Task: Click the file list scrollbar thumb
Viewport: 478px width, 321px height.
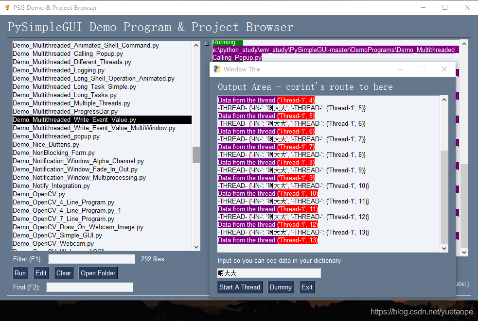Action: click(x=196, y=155)
